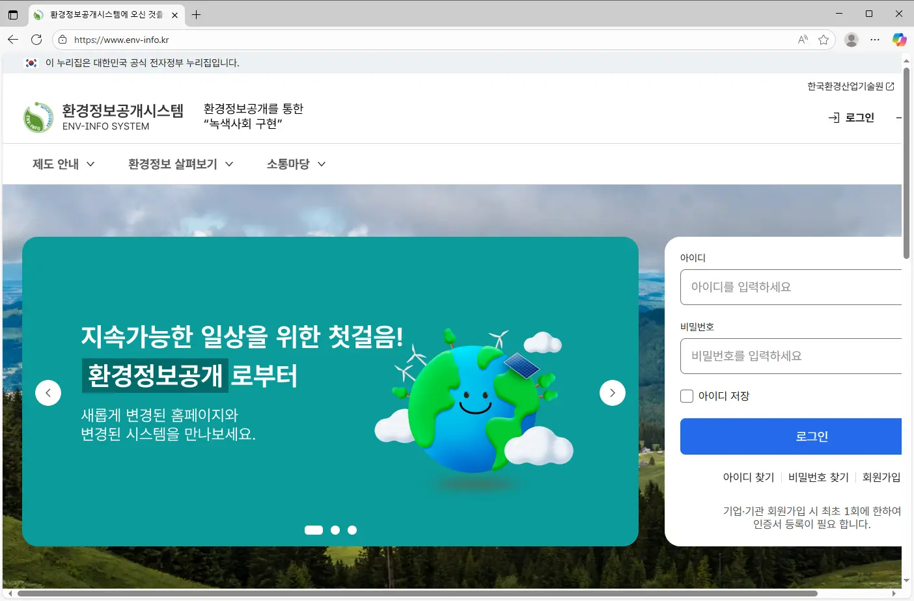Open browser profile avatar icon
The width and height of the screenshot is (914, 601).
851,40
